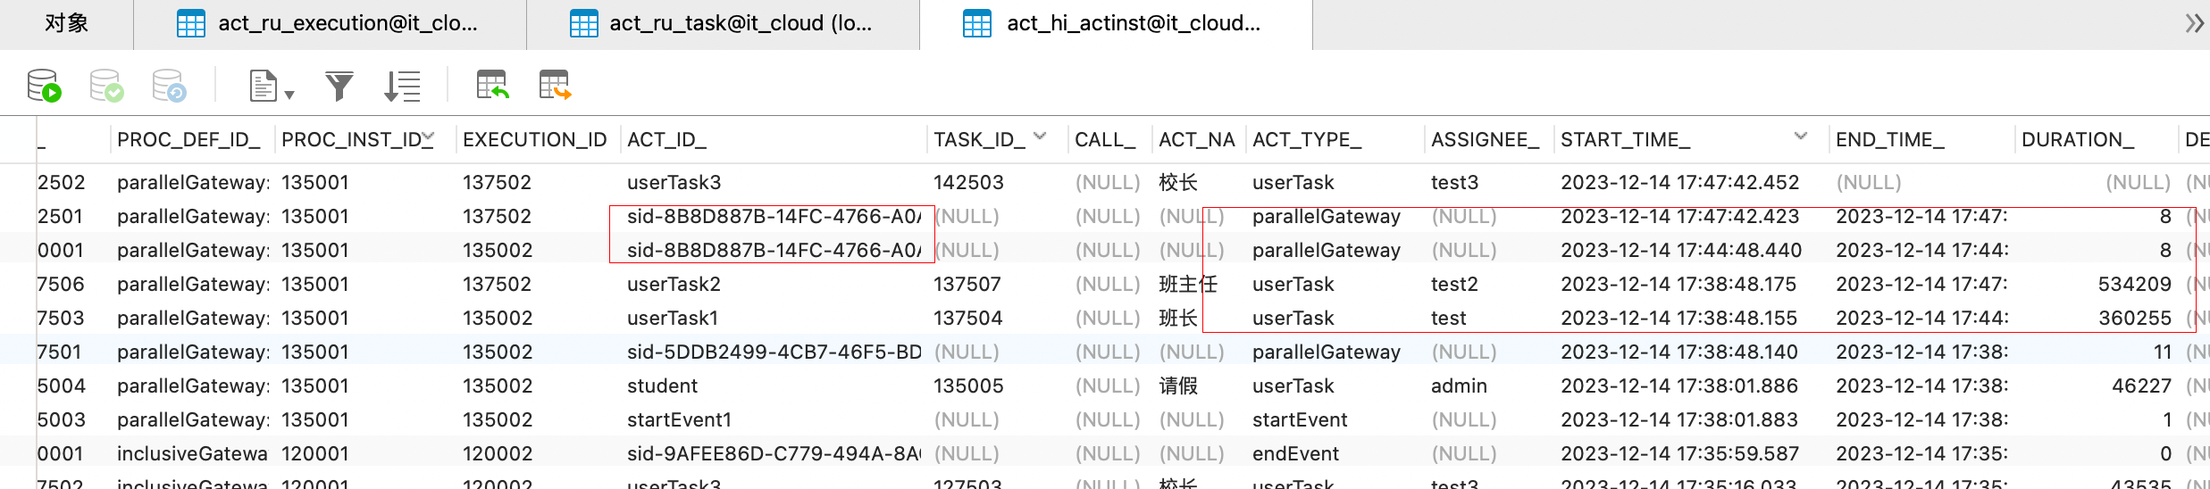Open the PROC_INST_ID_ column header chevron
2210x489 pixels.
click(429, 137)
